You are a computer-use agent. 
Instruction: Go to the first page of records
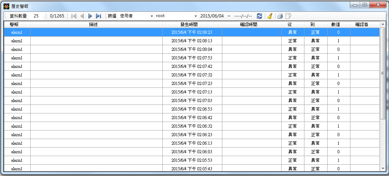tap(74, 16)
